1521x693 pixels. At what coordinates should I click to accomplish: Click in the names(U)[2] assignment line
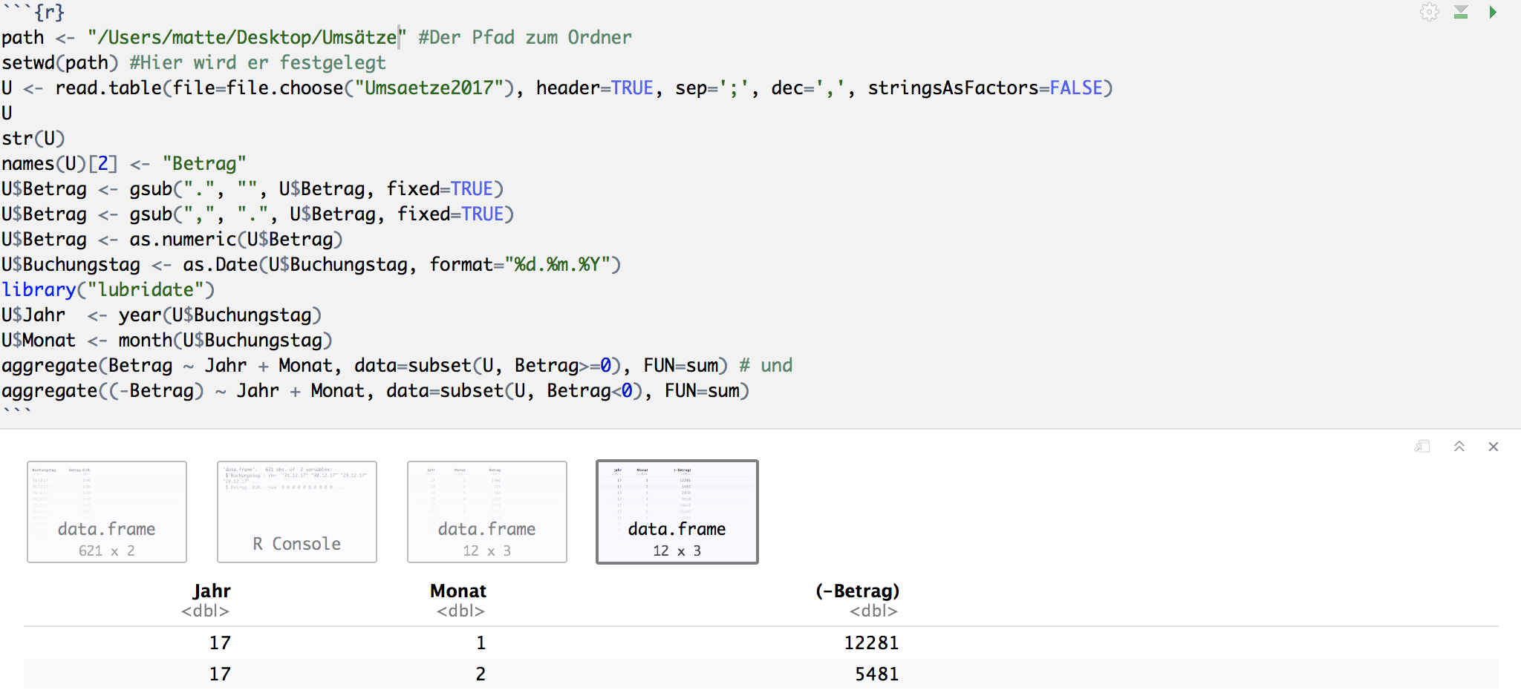pos(123,164)
